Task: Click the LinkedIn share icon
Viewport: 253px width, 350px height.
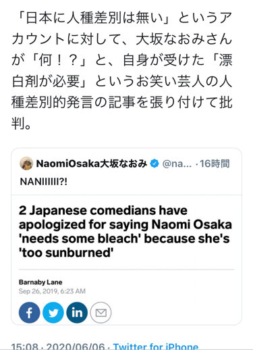Action: tap(77, 313)
